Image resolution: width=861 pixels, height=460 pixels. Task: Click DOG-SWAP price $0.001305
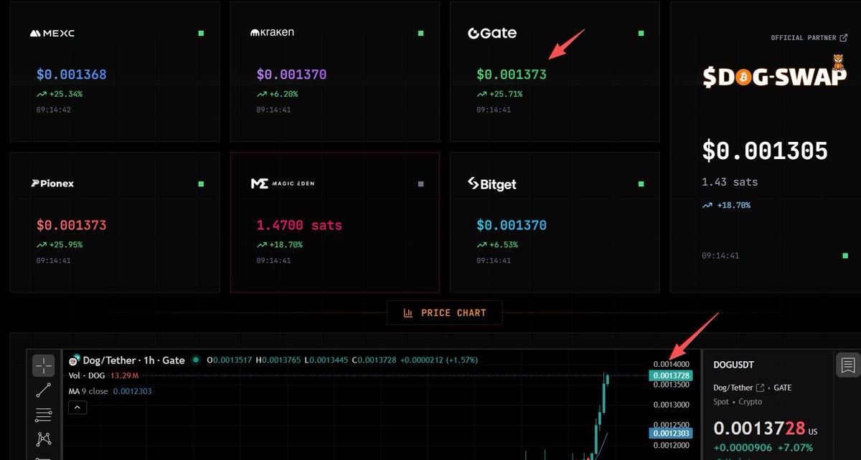pos(765,151)
